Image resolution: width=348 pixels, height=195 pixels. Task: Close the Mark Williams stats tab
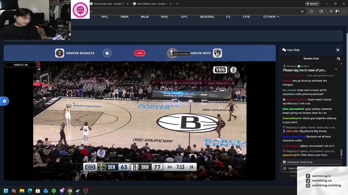pos(171,4)
